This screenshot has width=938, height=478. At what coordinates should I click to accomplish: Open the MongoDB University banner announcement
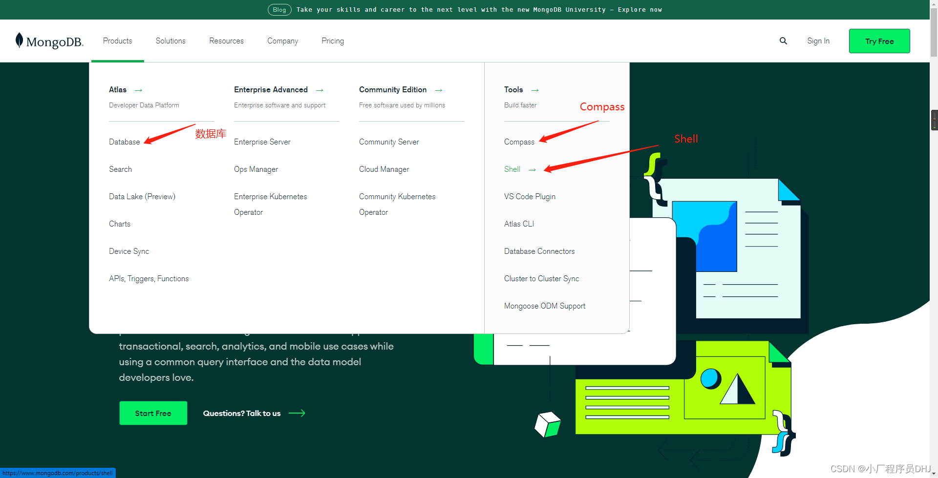(479, 10)
